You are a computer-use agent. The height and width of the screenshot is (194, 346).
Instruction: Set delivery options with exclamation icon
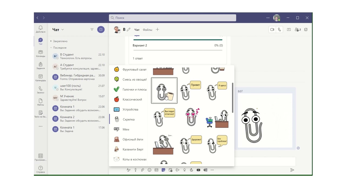pos(135,170)
